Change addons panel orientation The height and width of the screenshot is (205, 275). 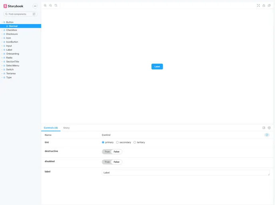(x=264, y=128)
